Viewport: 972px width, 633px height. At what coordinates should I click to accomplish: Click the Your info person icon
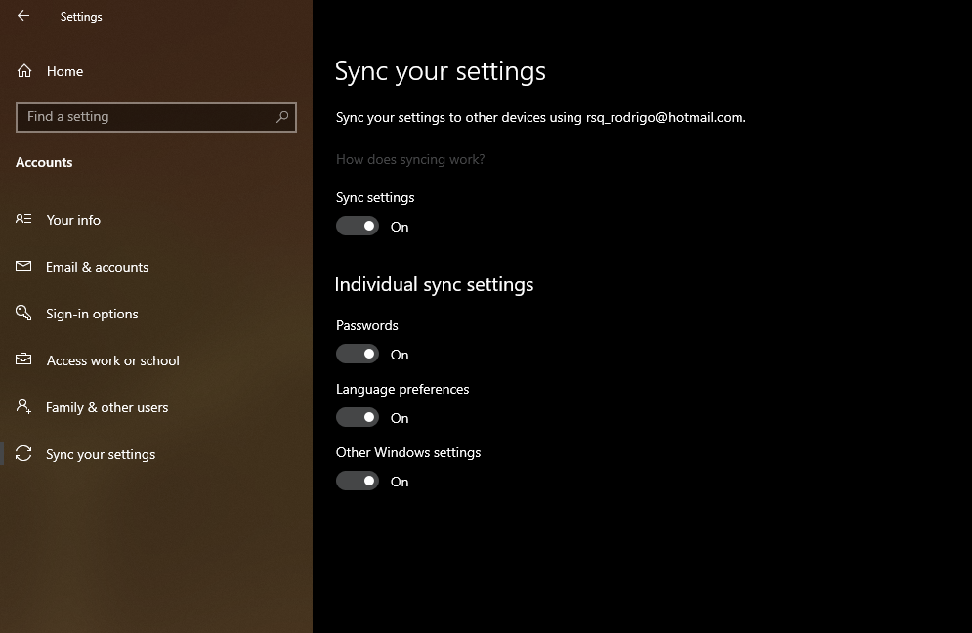tap(23, 219)
